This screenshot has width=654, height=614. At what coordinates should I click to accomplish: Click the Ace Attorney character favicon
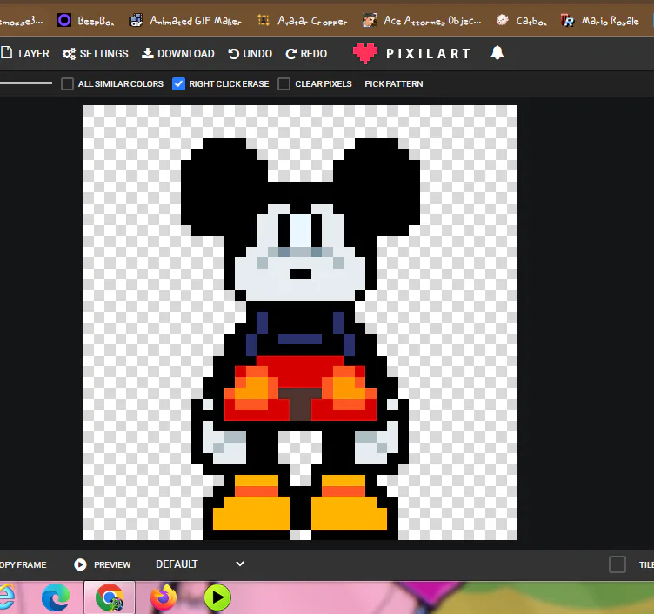pos(369,20)
